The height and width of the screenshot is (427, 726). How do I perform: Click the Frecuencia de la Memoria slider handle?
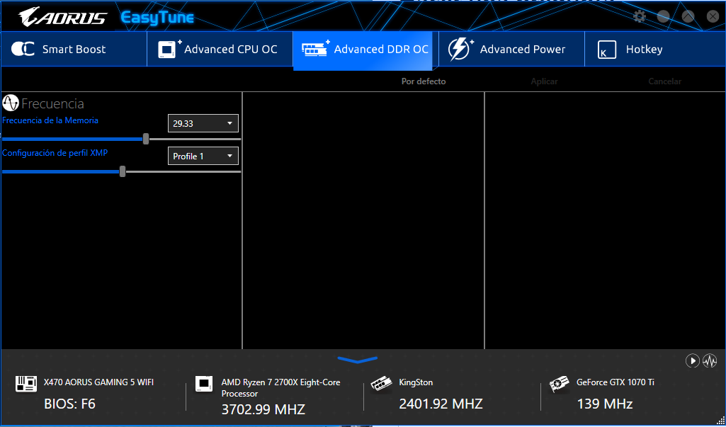click(146, 139)
